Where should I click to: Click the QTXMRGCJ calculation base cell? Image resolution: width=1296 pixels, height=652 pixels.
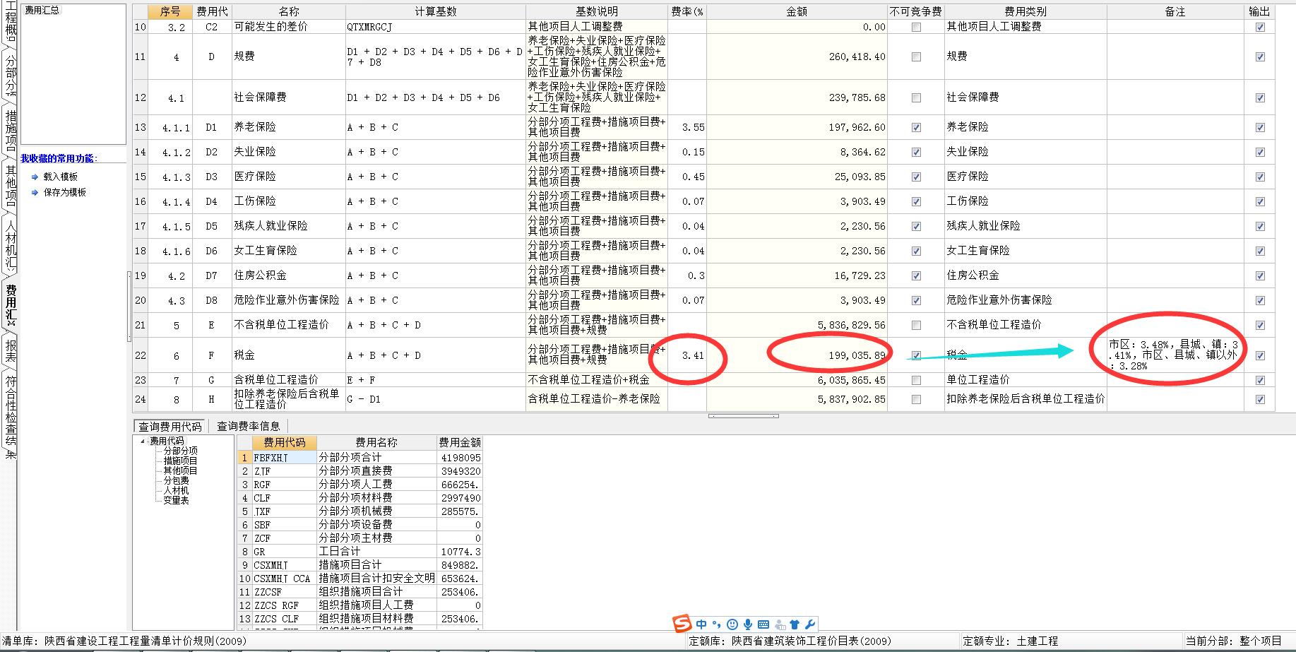tap(435, 27)
